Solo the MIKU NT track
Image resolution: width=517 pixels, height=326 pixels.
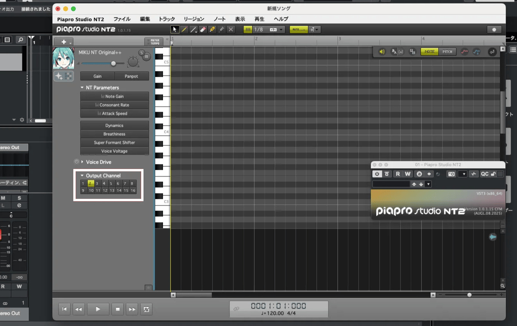tap(142, 53)
